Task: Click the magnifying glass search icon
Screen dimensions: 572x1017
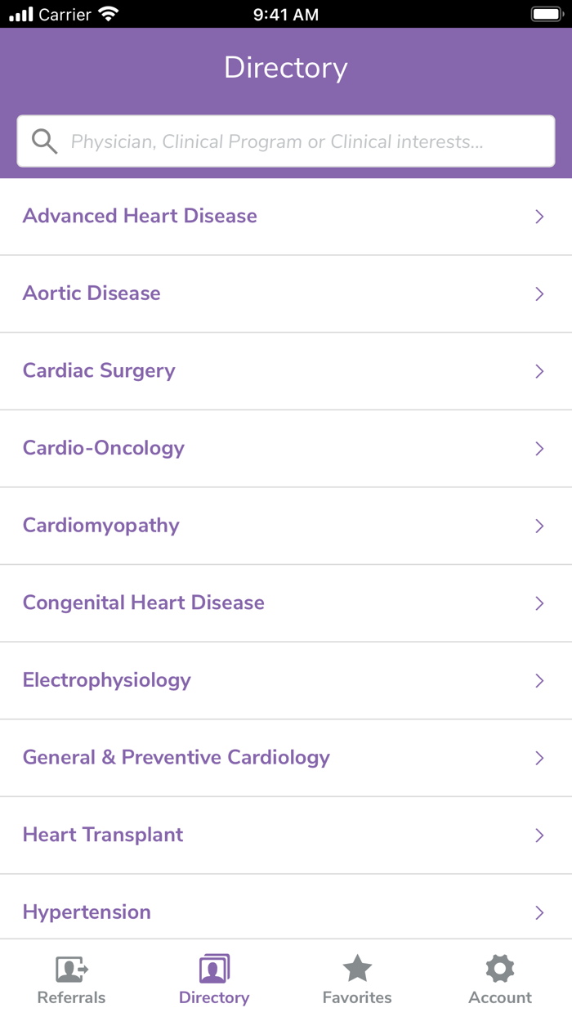Action: (x=45, y=141)
